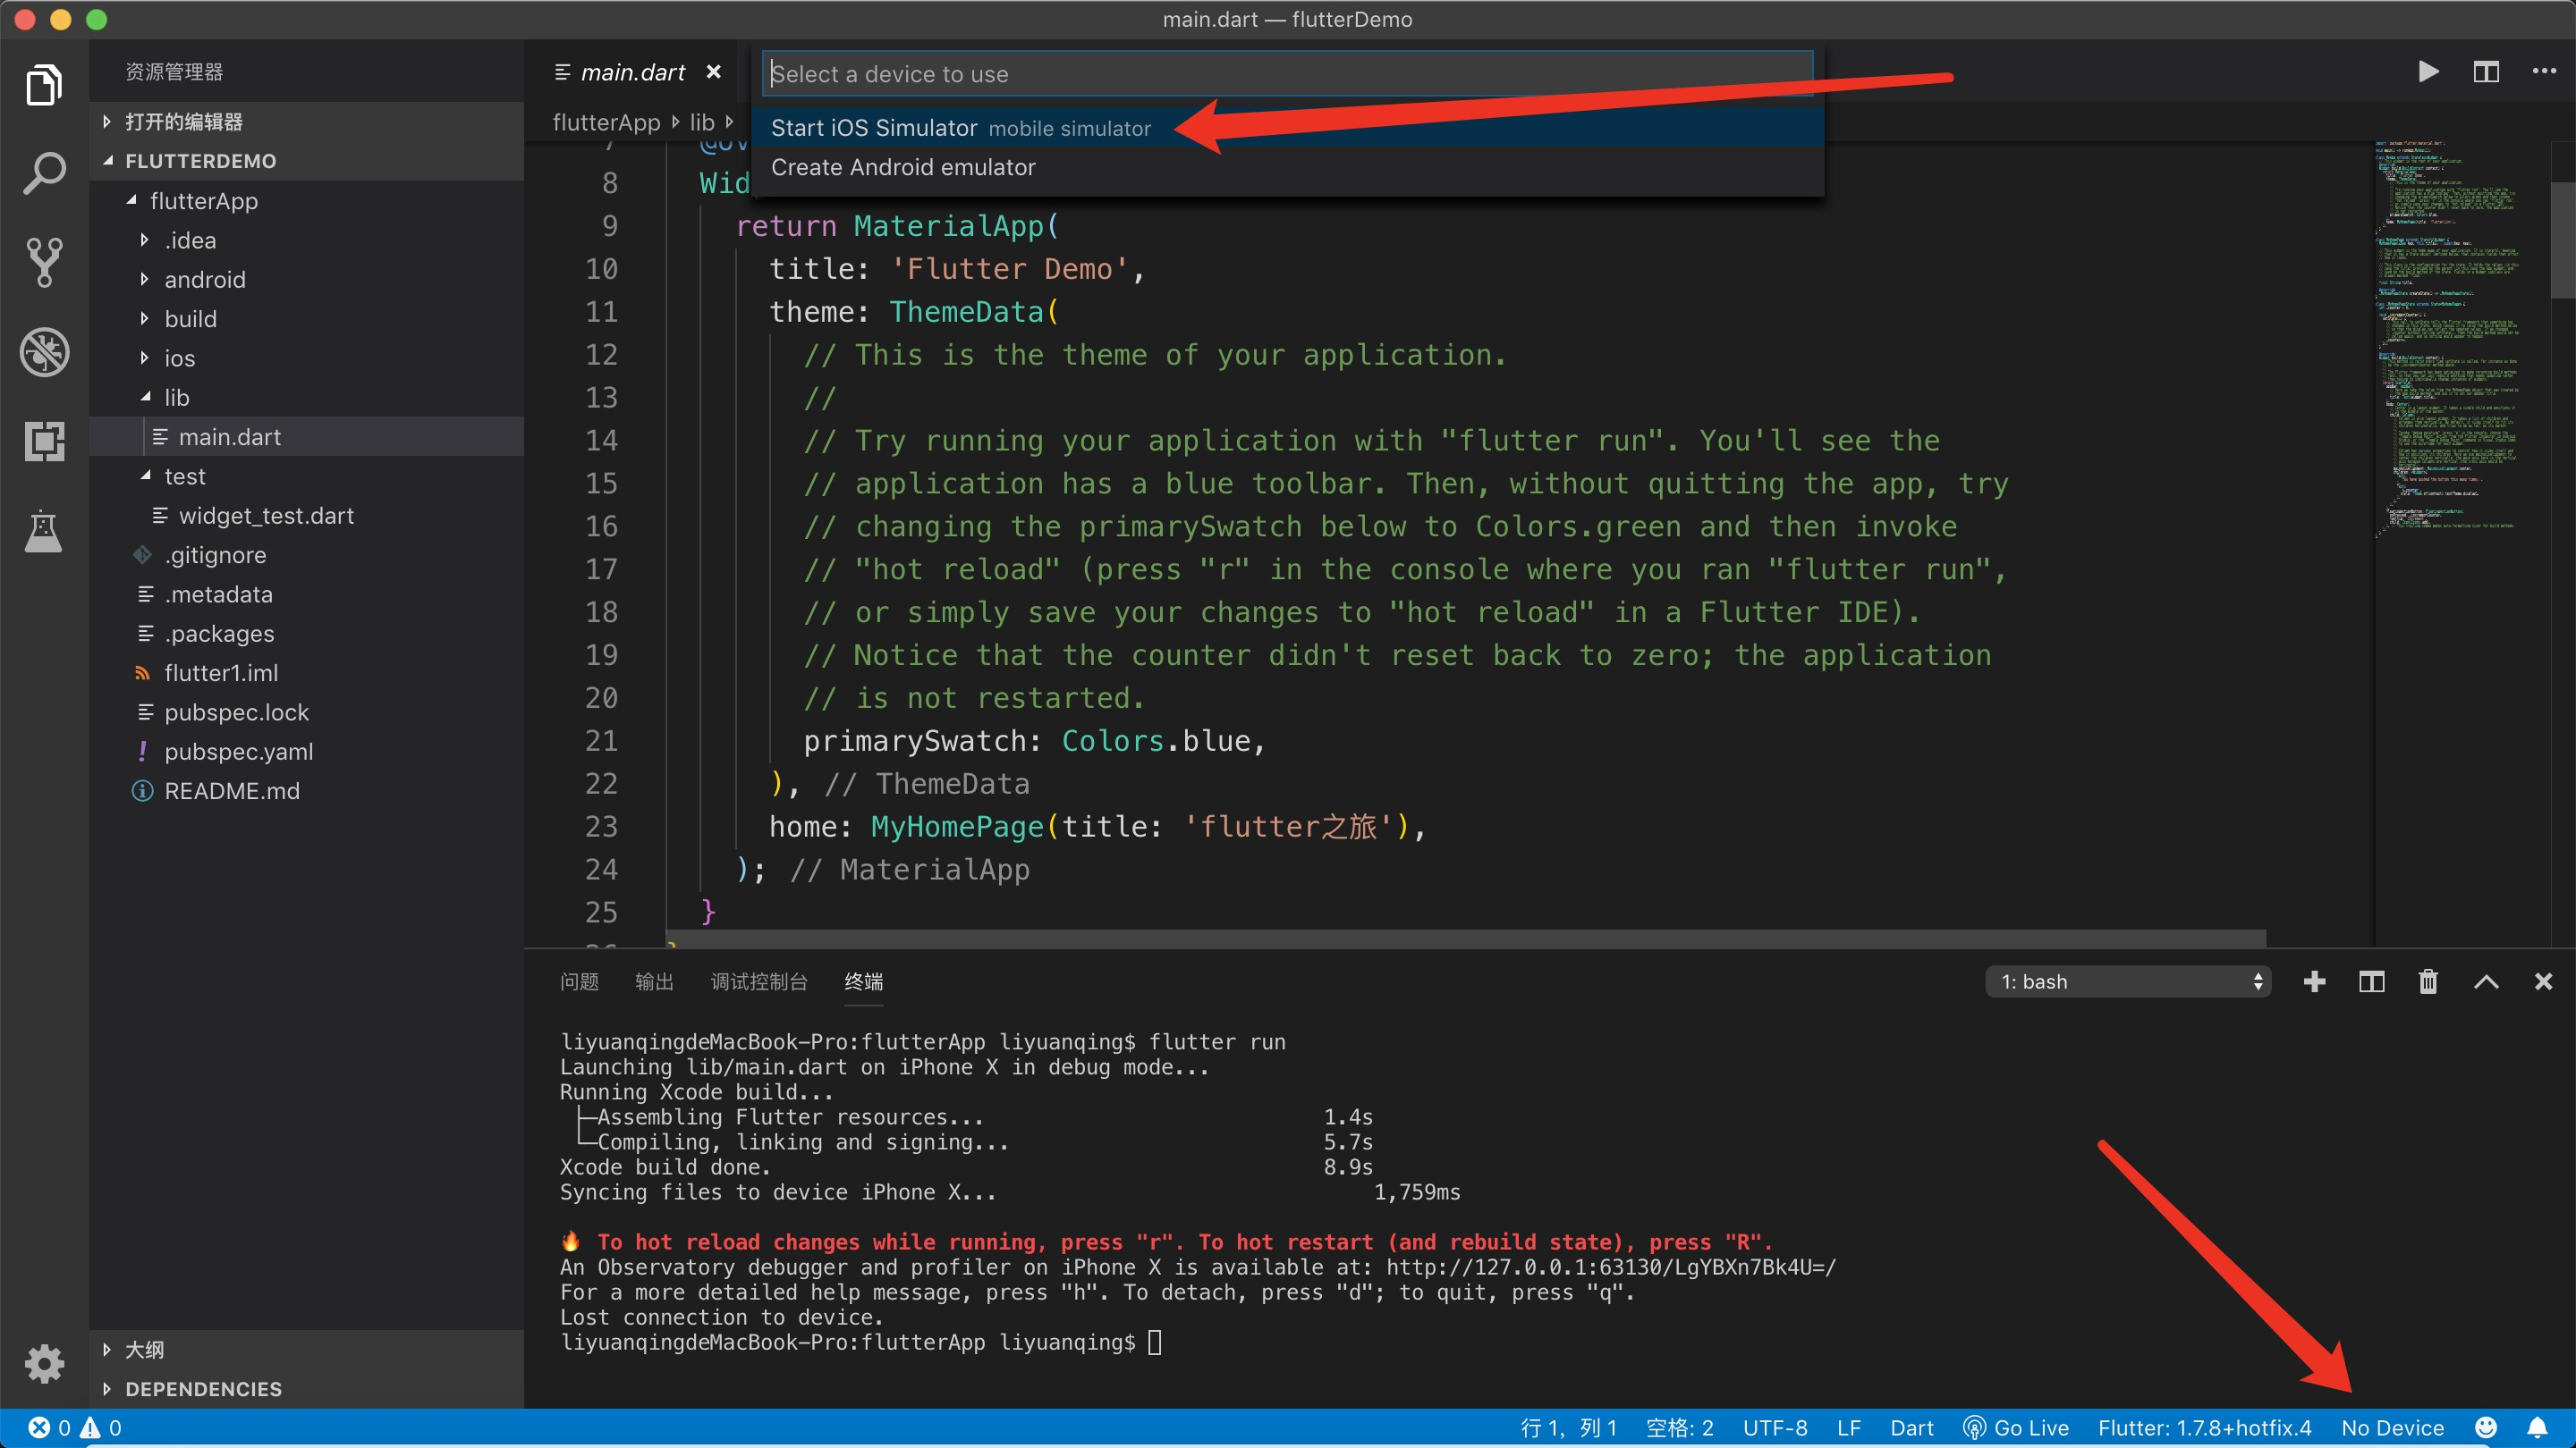Switch to the 调试控制台 panel tab

758,981
